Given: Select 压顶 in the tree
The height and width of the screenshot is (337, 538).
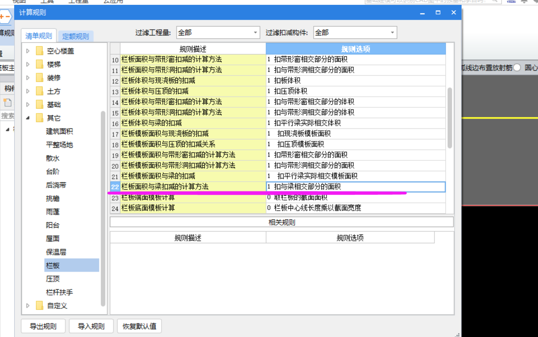Looking at the screenshot, I should (53, 279).
